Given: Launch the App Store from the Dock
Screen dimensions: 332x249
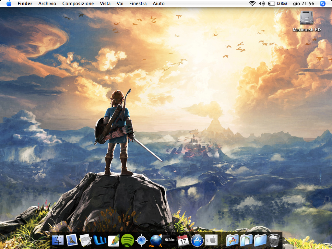Looking at the screenshot, I should [197, 240].
